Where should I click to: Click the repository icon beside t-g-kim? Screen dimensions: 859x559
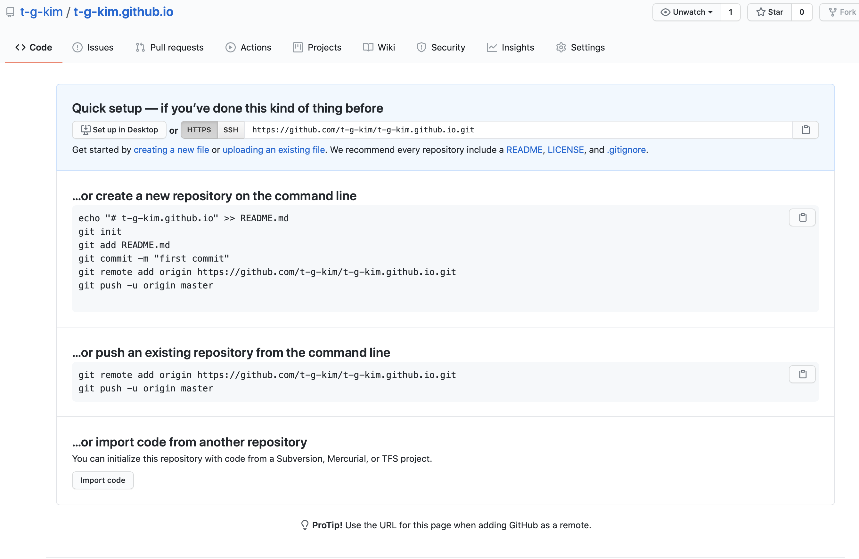click(11, 12)
